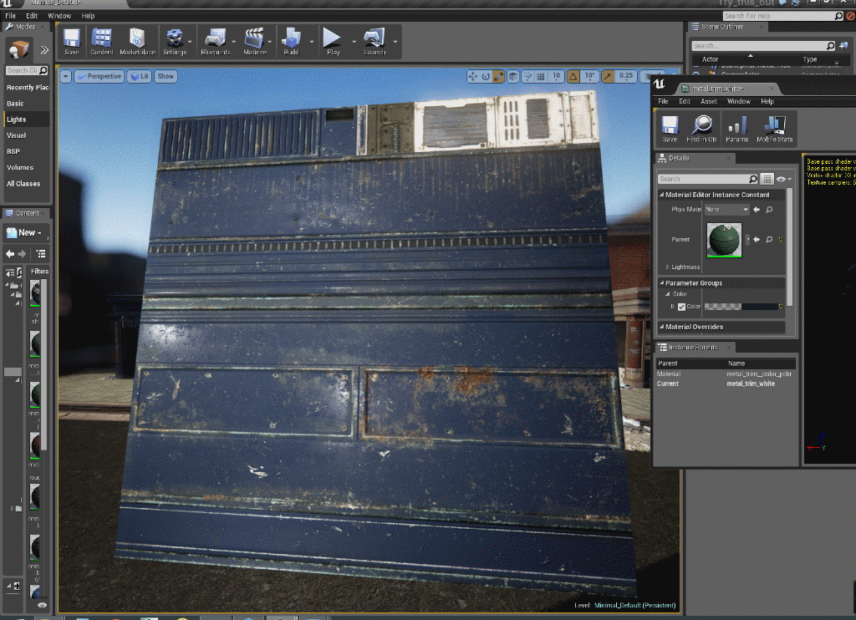Toggle the Details property matrix grid icon

pyautogui.click(x=767, y=179)
